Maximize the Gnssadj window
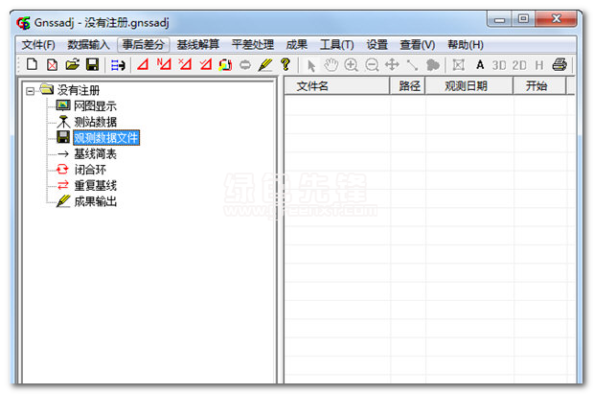This screenshot has width=593, height=394. tap(523, 19)
